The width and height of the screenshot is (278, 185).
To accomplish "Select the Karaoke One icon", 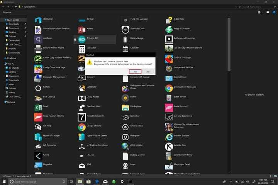I will pyautogui.click(x=169, y=146).
